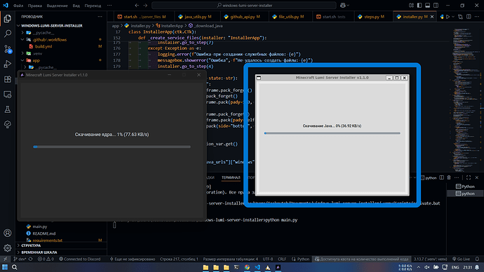
Task: Open the Remote Explorer icon in activity bar
Action: (8, 95)
